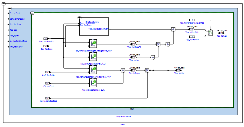Image resolution: width=244 pixels, height=127 pixels.
Task: Collapse the inner Main hierarchy
Action: tap(32, 13)
